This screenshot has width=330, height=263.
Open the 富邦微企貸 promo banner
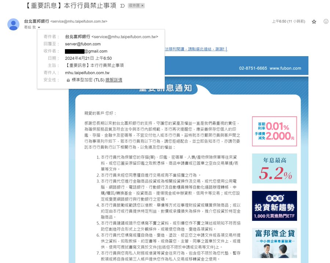(274, 243)
